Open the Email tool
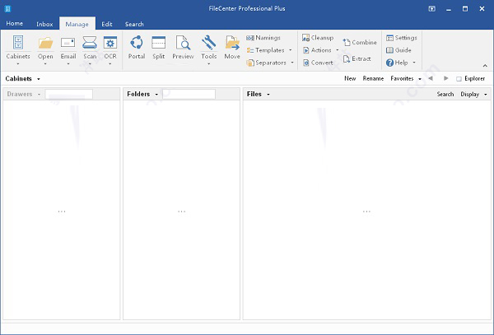 click(x=68, y=43)
